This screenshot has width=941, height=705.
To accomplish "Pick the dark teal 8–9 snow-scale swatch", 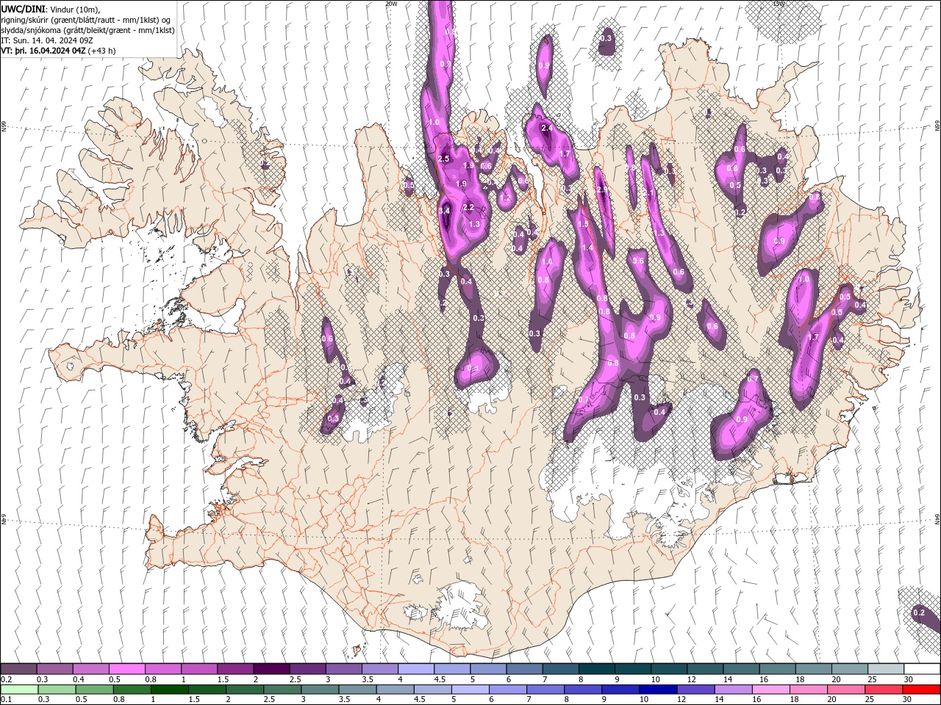I will point(597,669).
